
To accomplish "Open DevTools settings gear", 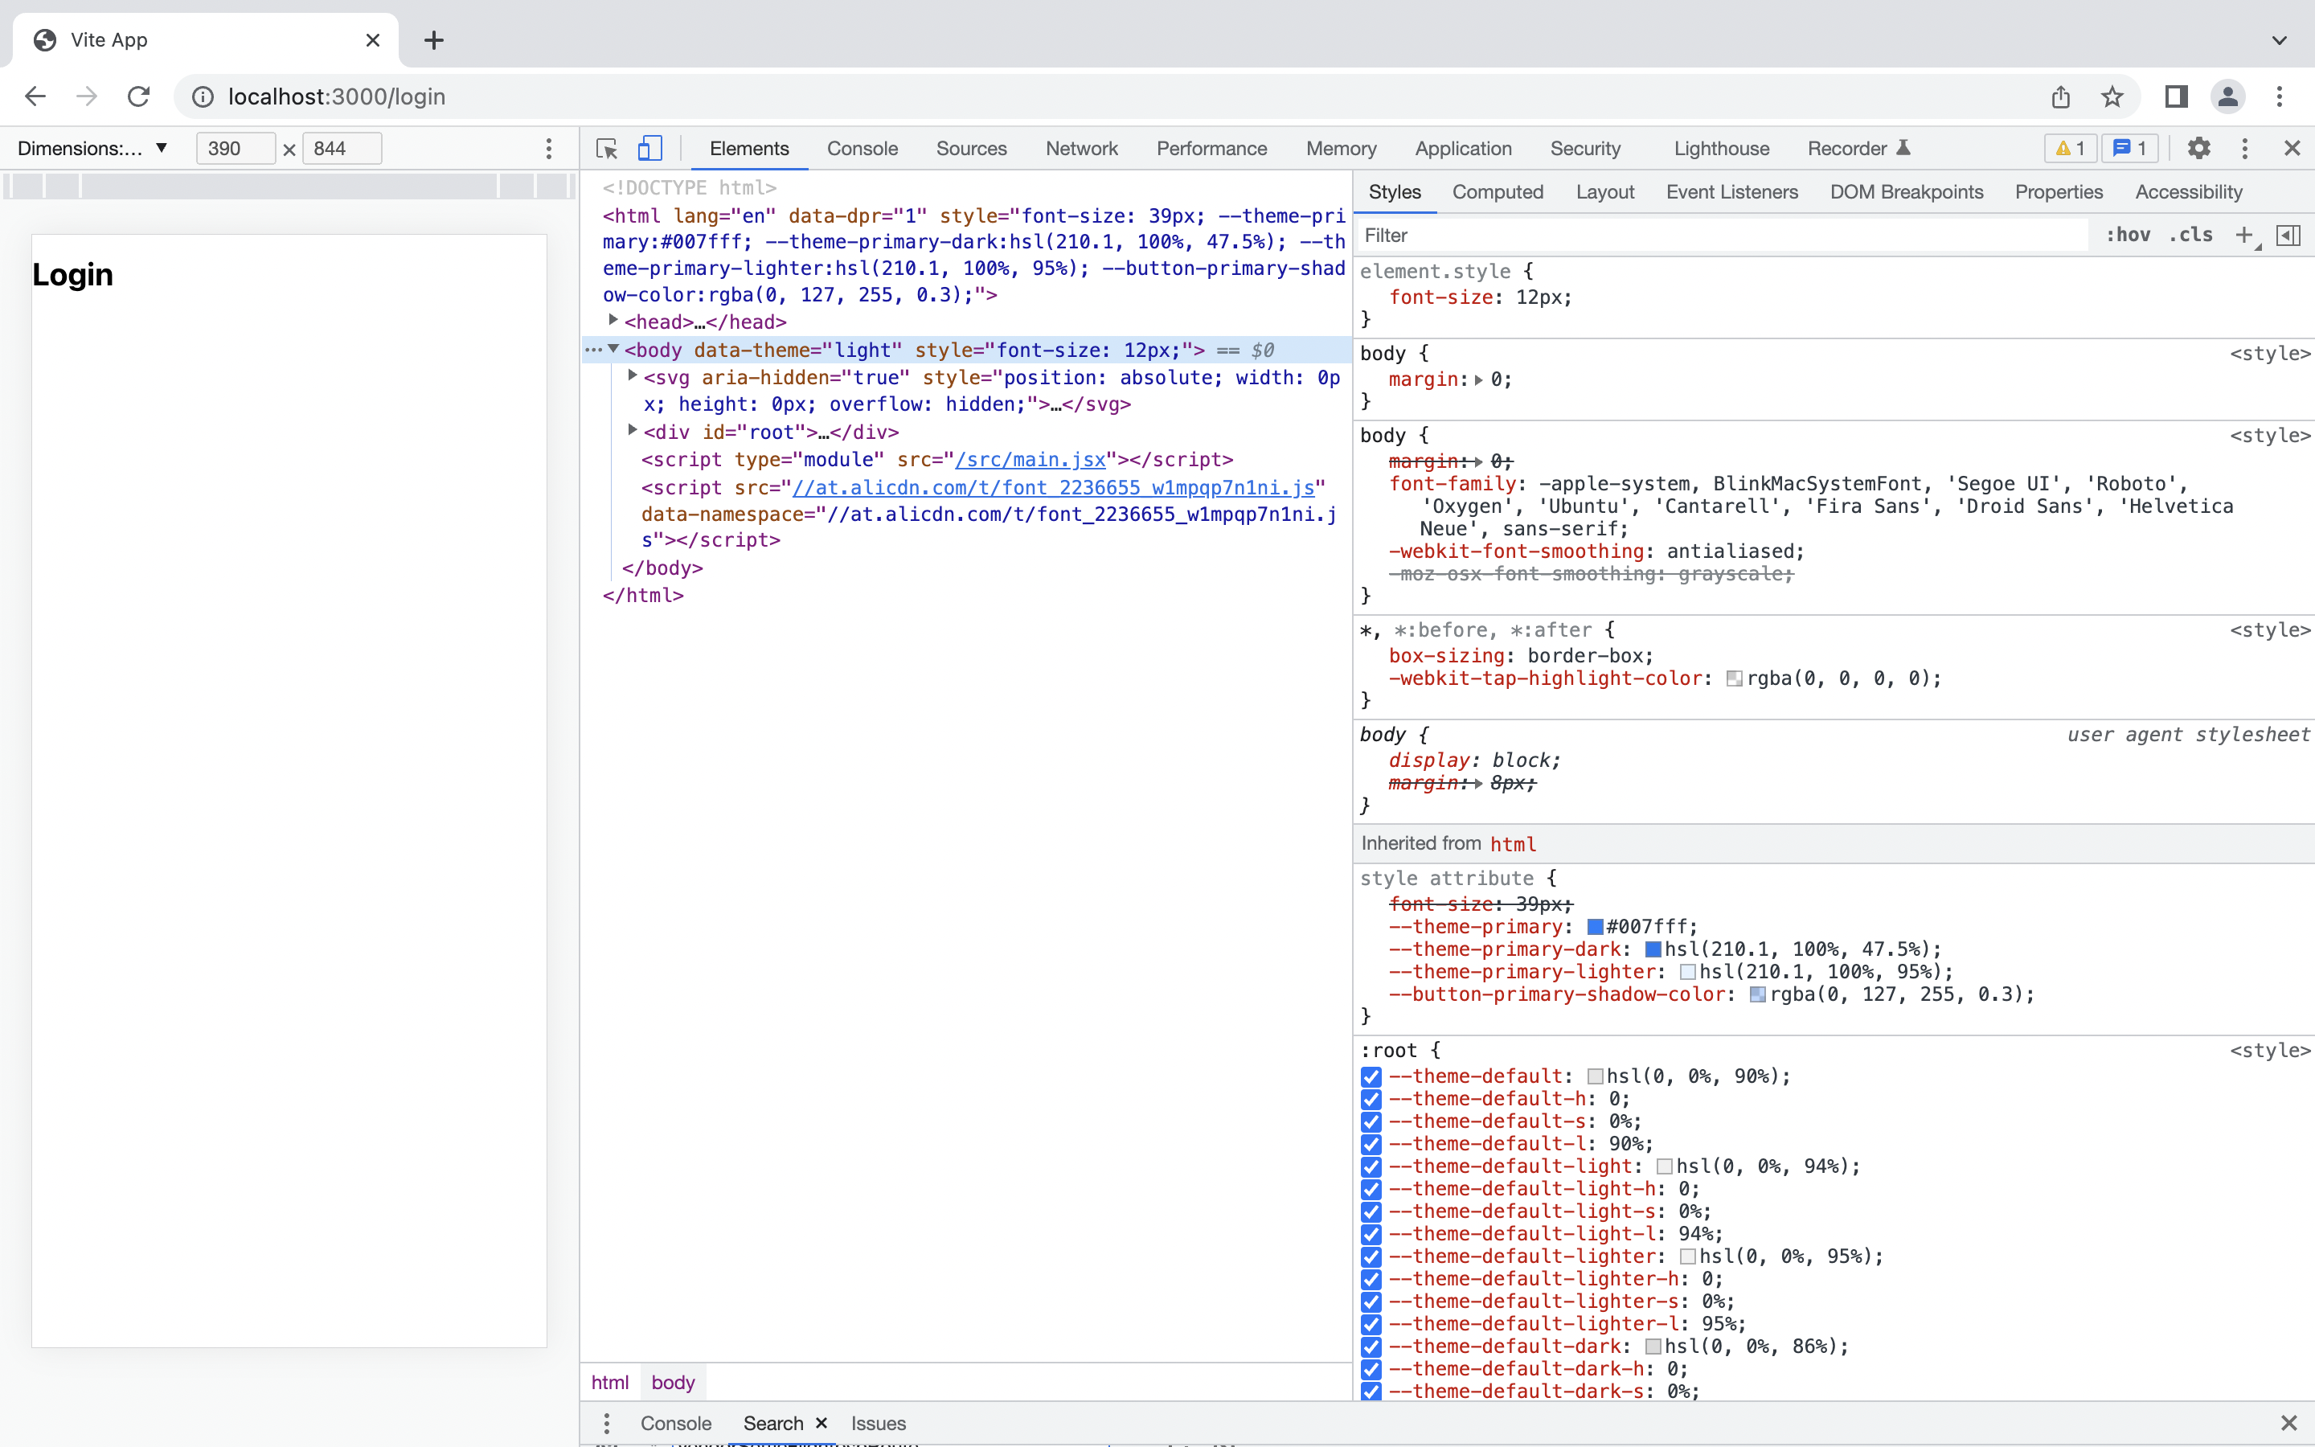I will (2198, 149).
